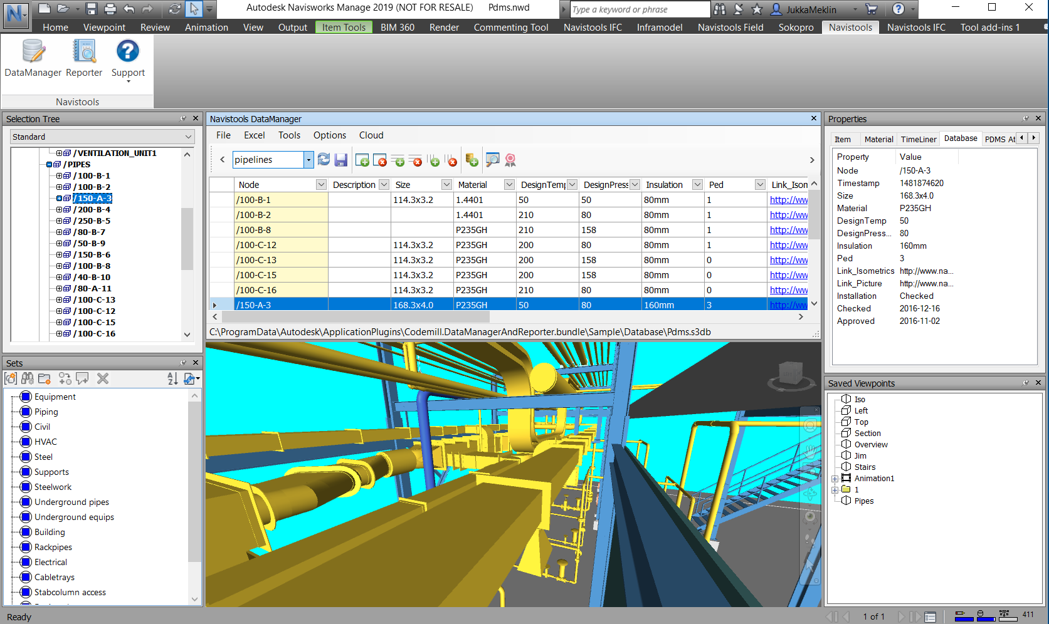Save the DataManager database with the floppy icon
Screen dimensions: 1049x624
[340, 160]
